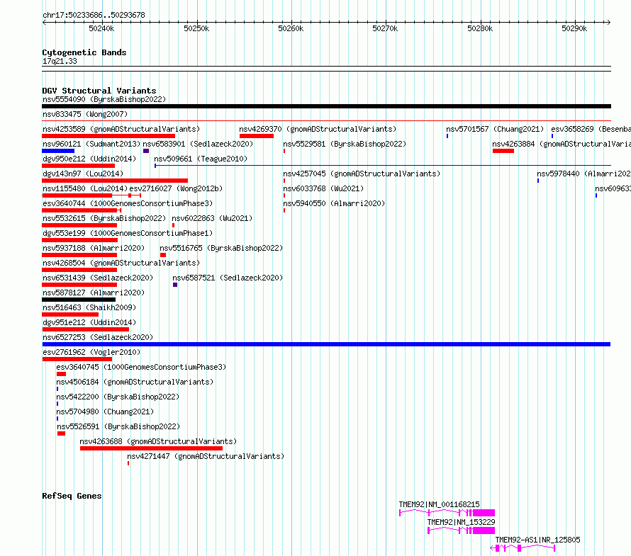The width and height of the screenshot is (631, 556).
Task: Select the nsv5701567 (Chuang2021) label
Action: 495,129
